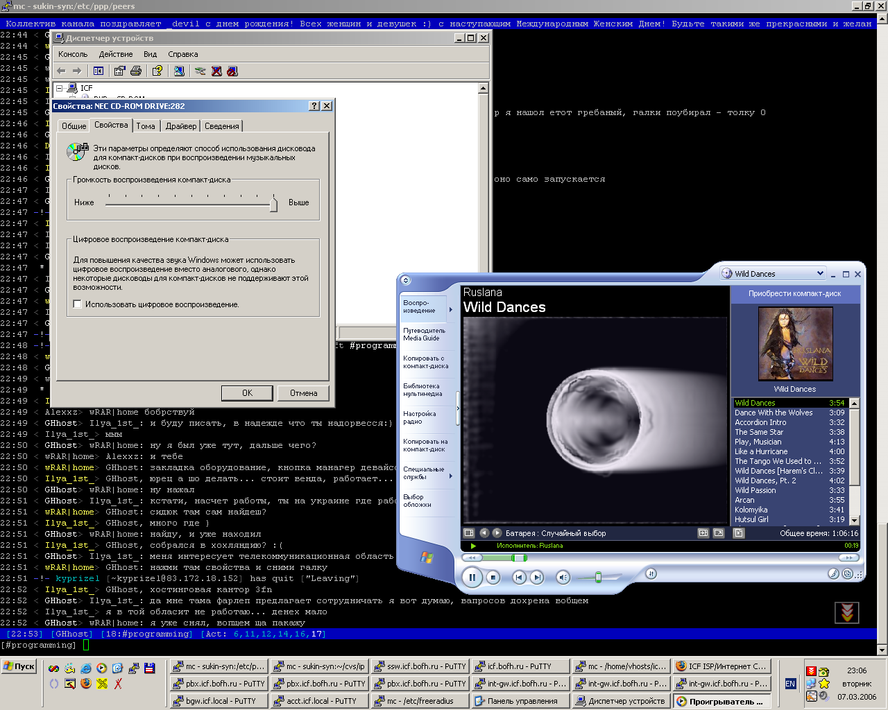Open Properties icon in Device Manager toolbar

point(120,71)
